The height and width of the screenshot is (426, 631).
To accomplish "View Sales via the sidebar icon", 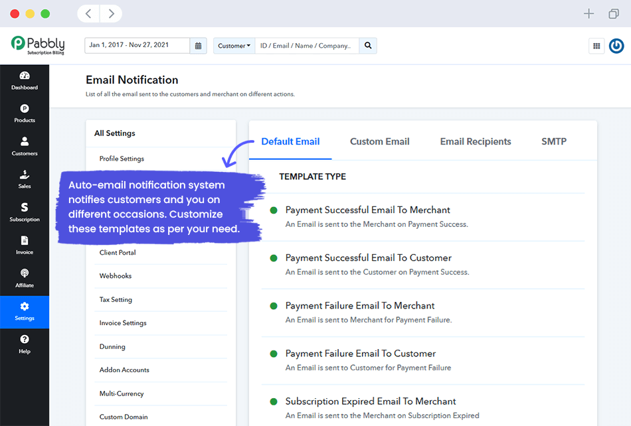I will pos(25,180).
